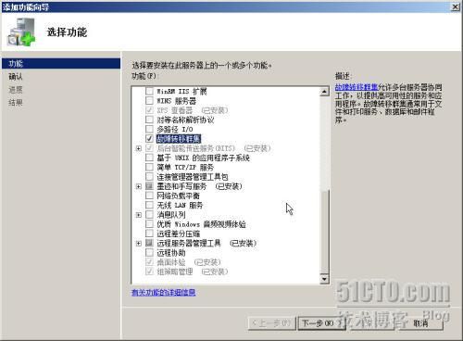Enable the 简单 TCP/IP 服务 checkbox
463x341 pixels.
(x=149, y=167)
